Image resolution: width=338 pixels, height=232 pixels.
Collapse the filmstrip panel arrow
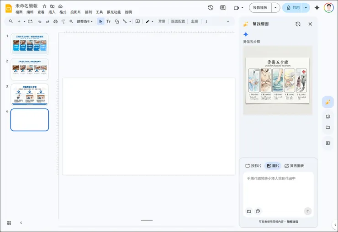(x=21, y=223)
